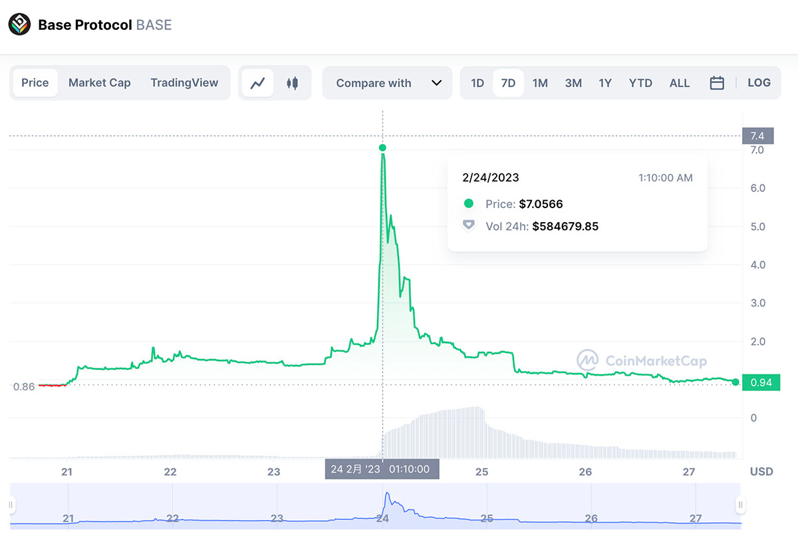Click the USD currency label
The height and width of the screenshot is (536, 798).
tap(762, 471)
